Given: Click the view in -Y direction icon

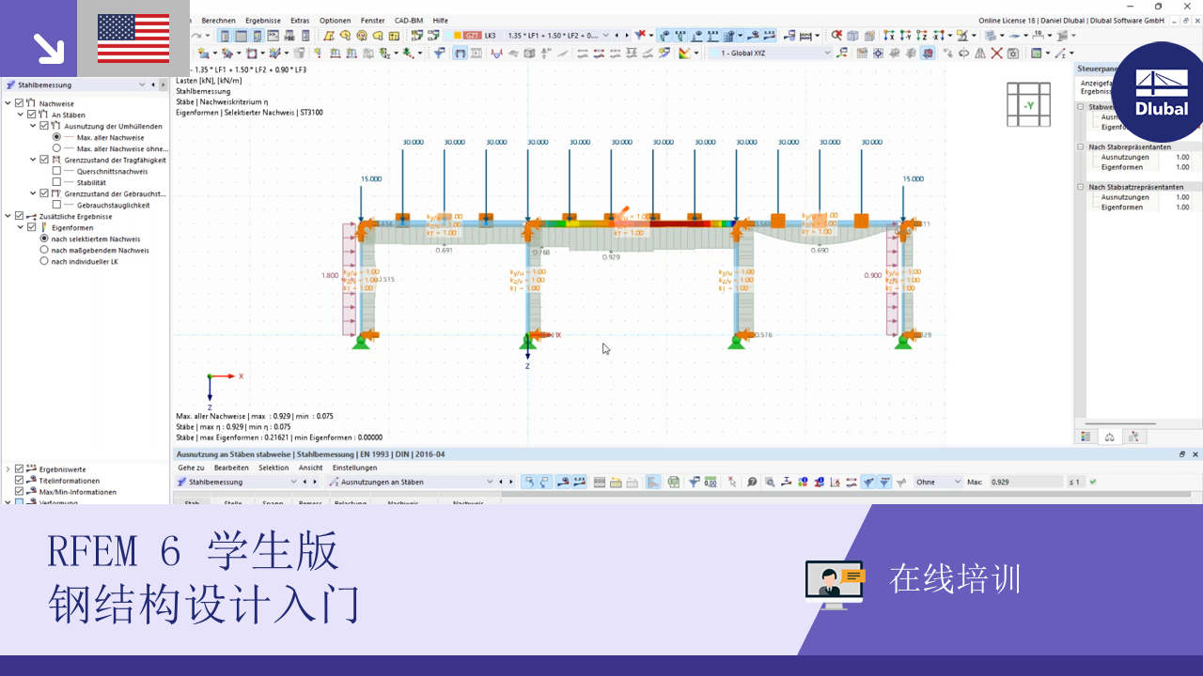Looking at the screenshot, I should (x=907, y=36).
